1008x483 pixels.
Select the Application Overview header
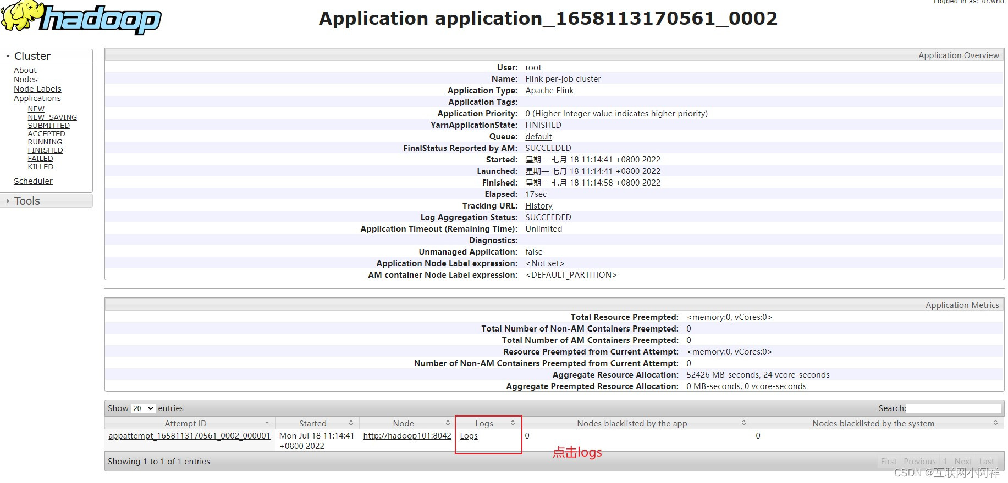click(959, 55)
